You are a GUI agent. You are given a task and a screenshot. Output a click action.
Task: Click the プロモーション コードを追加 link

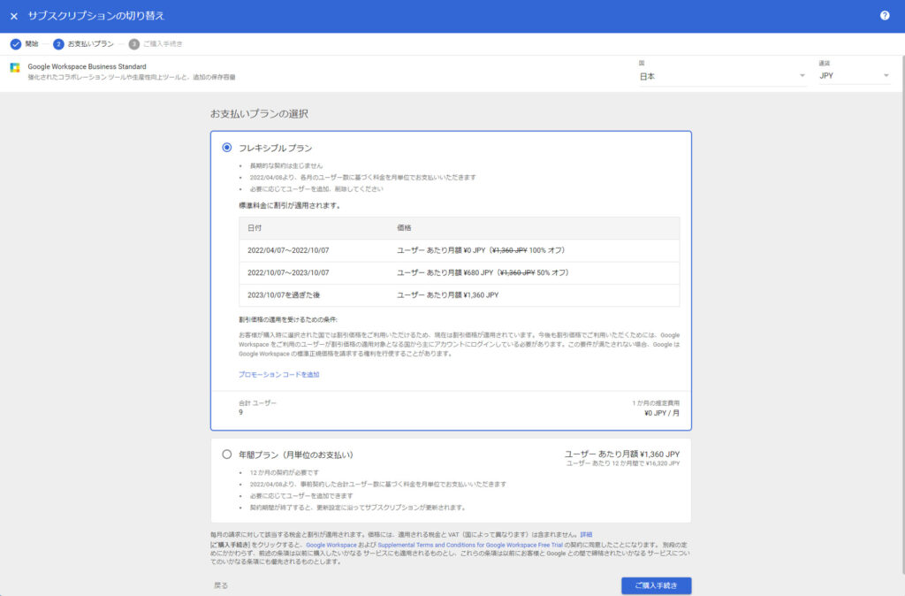278,375
